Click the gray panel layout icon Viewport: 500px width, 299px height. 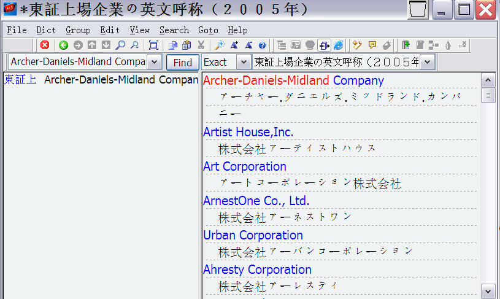point(296,45)
